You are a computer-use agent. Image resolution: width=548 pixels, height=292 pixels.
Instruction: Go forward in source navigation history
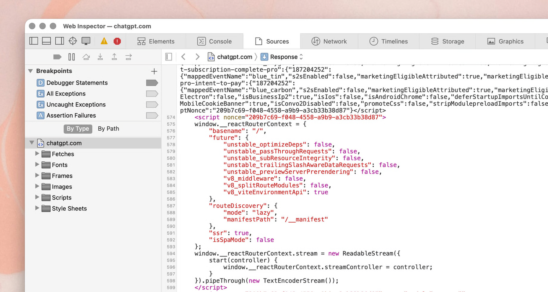coord(197,57)
